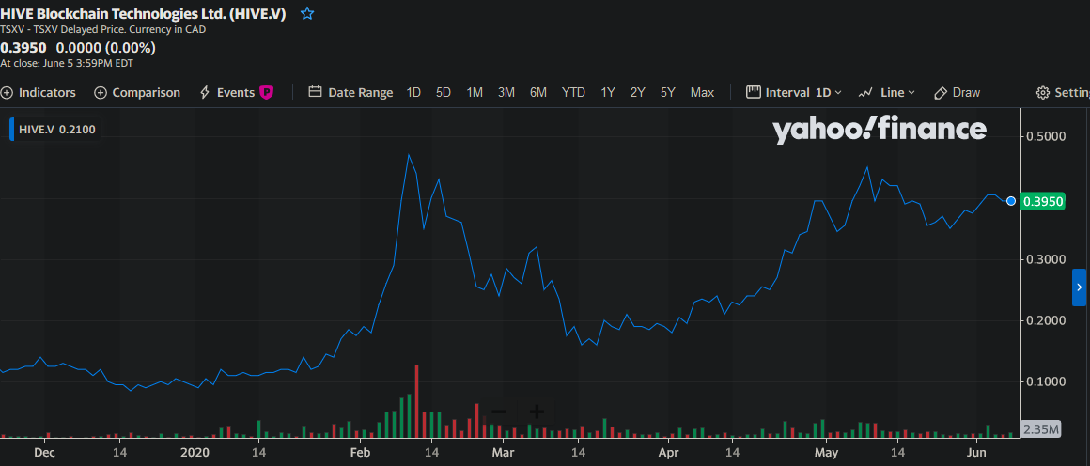Open the Comparison tool
The height and width of the screenshot is (466, 1090).
tap(137, 92)
